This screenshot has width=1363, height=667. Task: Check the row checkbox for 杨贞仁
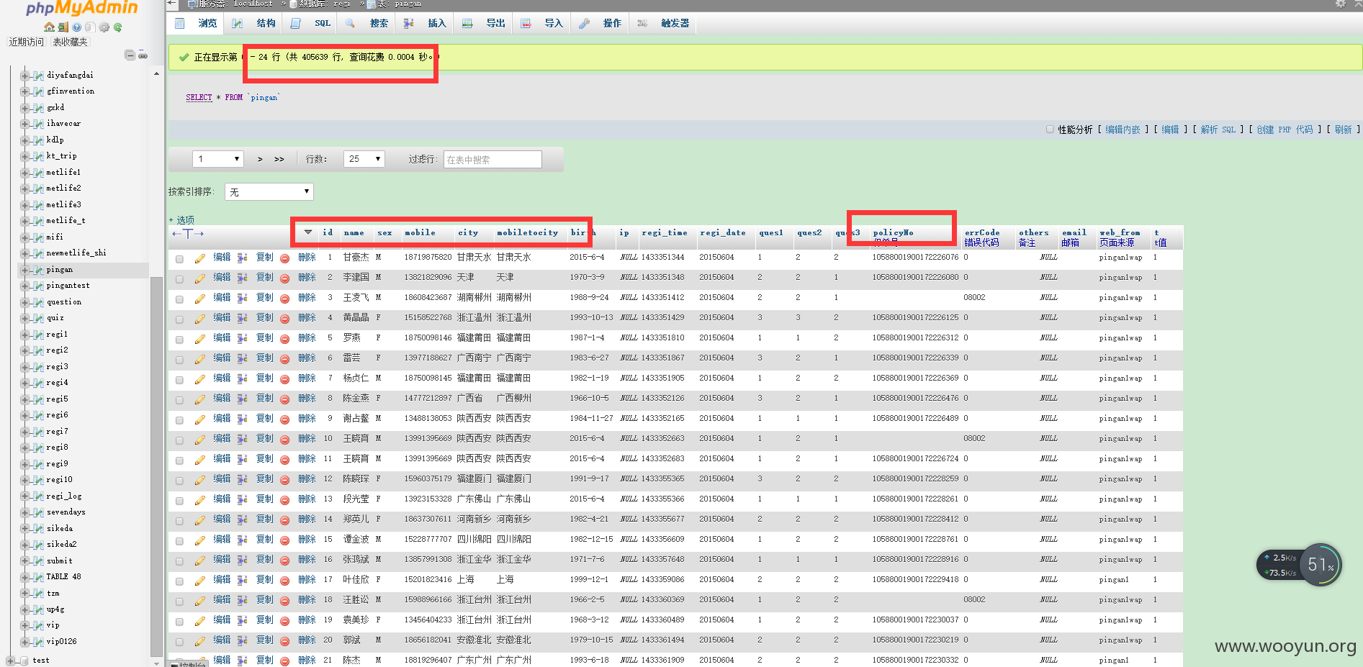tap(179, 379)
